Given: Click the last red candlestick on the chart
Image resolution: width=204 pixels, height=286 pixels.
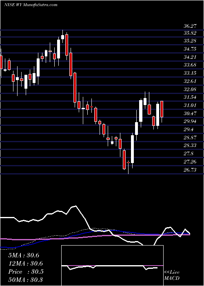Looking at the screenshot, I should click(x=162, y=109).
